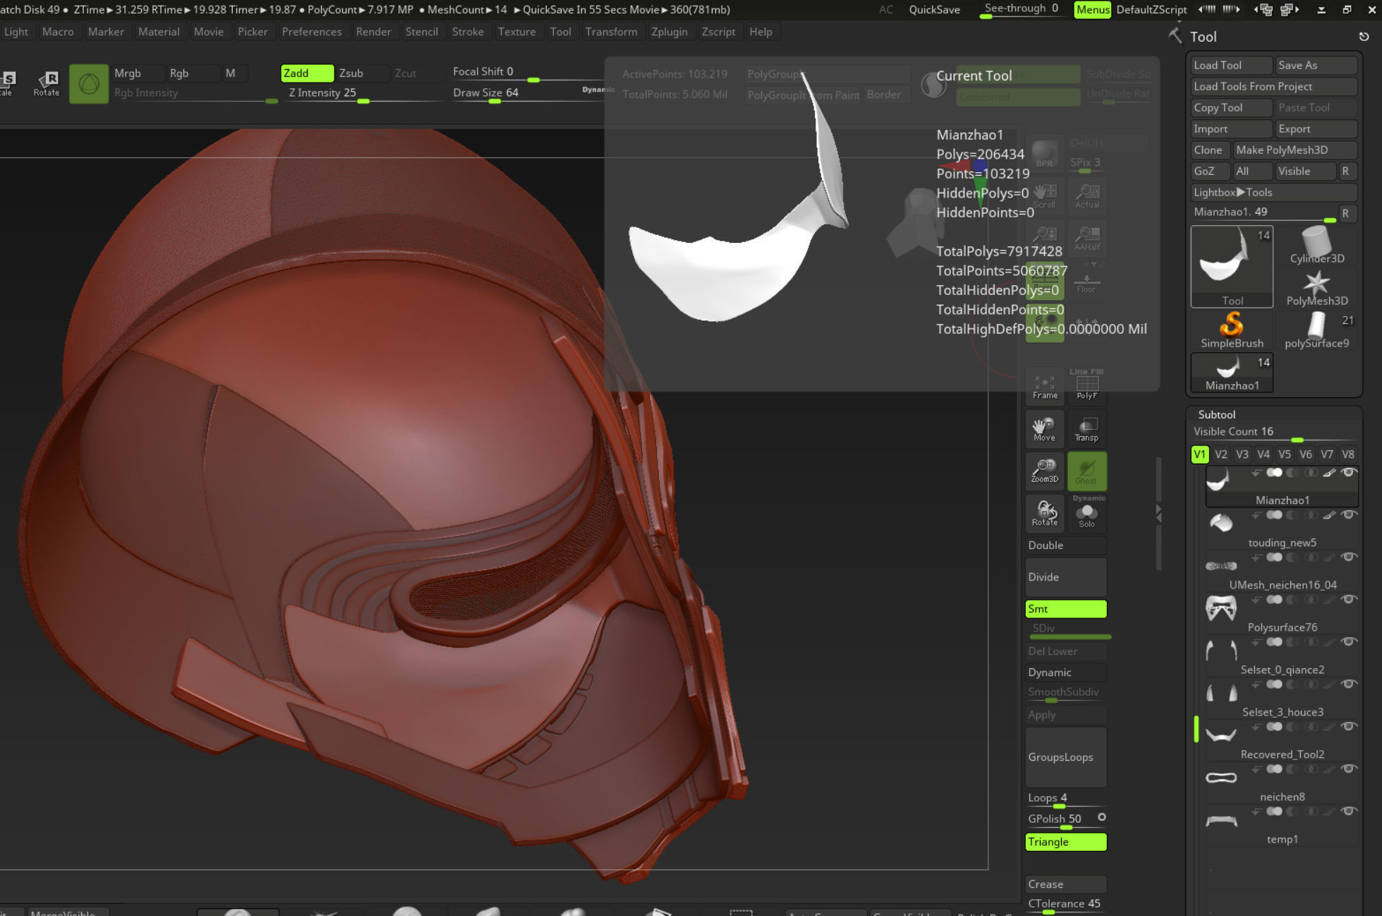Switch to Zsub mode

coord(362,73)
